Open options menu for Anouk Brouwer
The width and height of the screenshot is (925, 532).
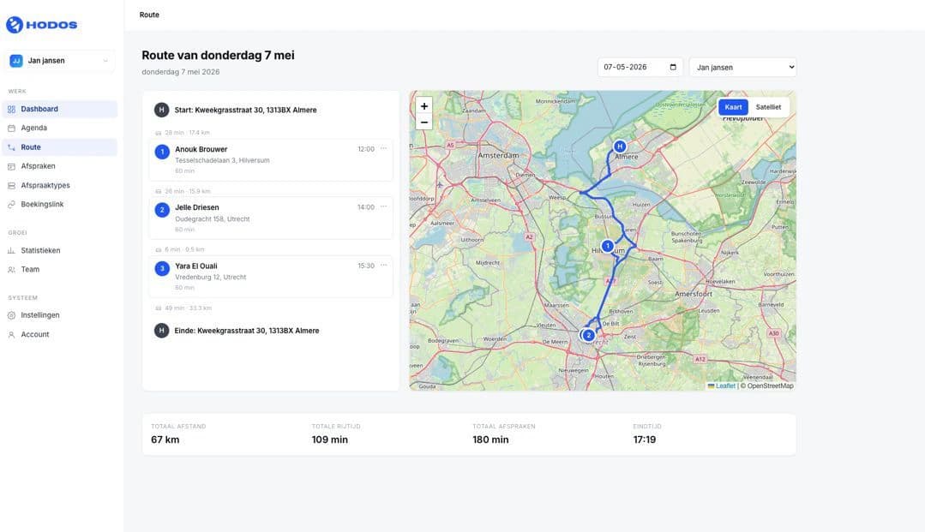[x=383, y=148]
